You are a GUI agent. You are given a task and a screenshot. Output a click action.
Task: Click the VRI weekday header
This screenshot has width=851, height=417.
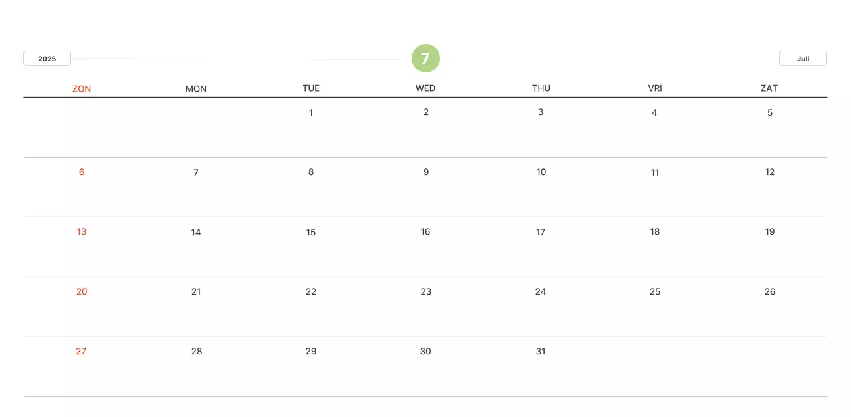tap(655, 88)
